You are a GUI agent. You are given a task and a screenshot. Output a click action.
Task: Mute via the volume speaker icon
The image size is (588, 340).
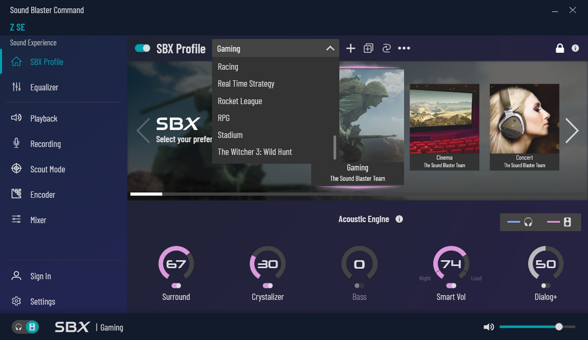tap(489, 327)
